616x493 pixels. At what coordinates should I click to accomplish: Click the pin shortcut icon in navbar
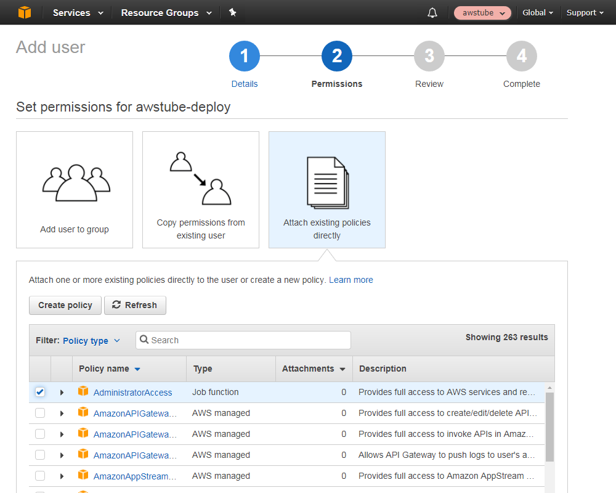click(x=232, y=12)
